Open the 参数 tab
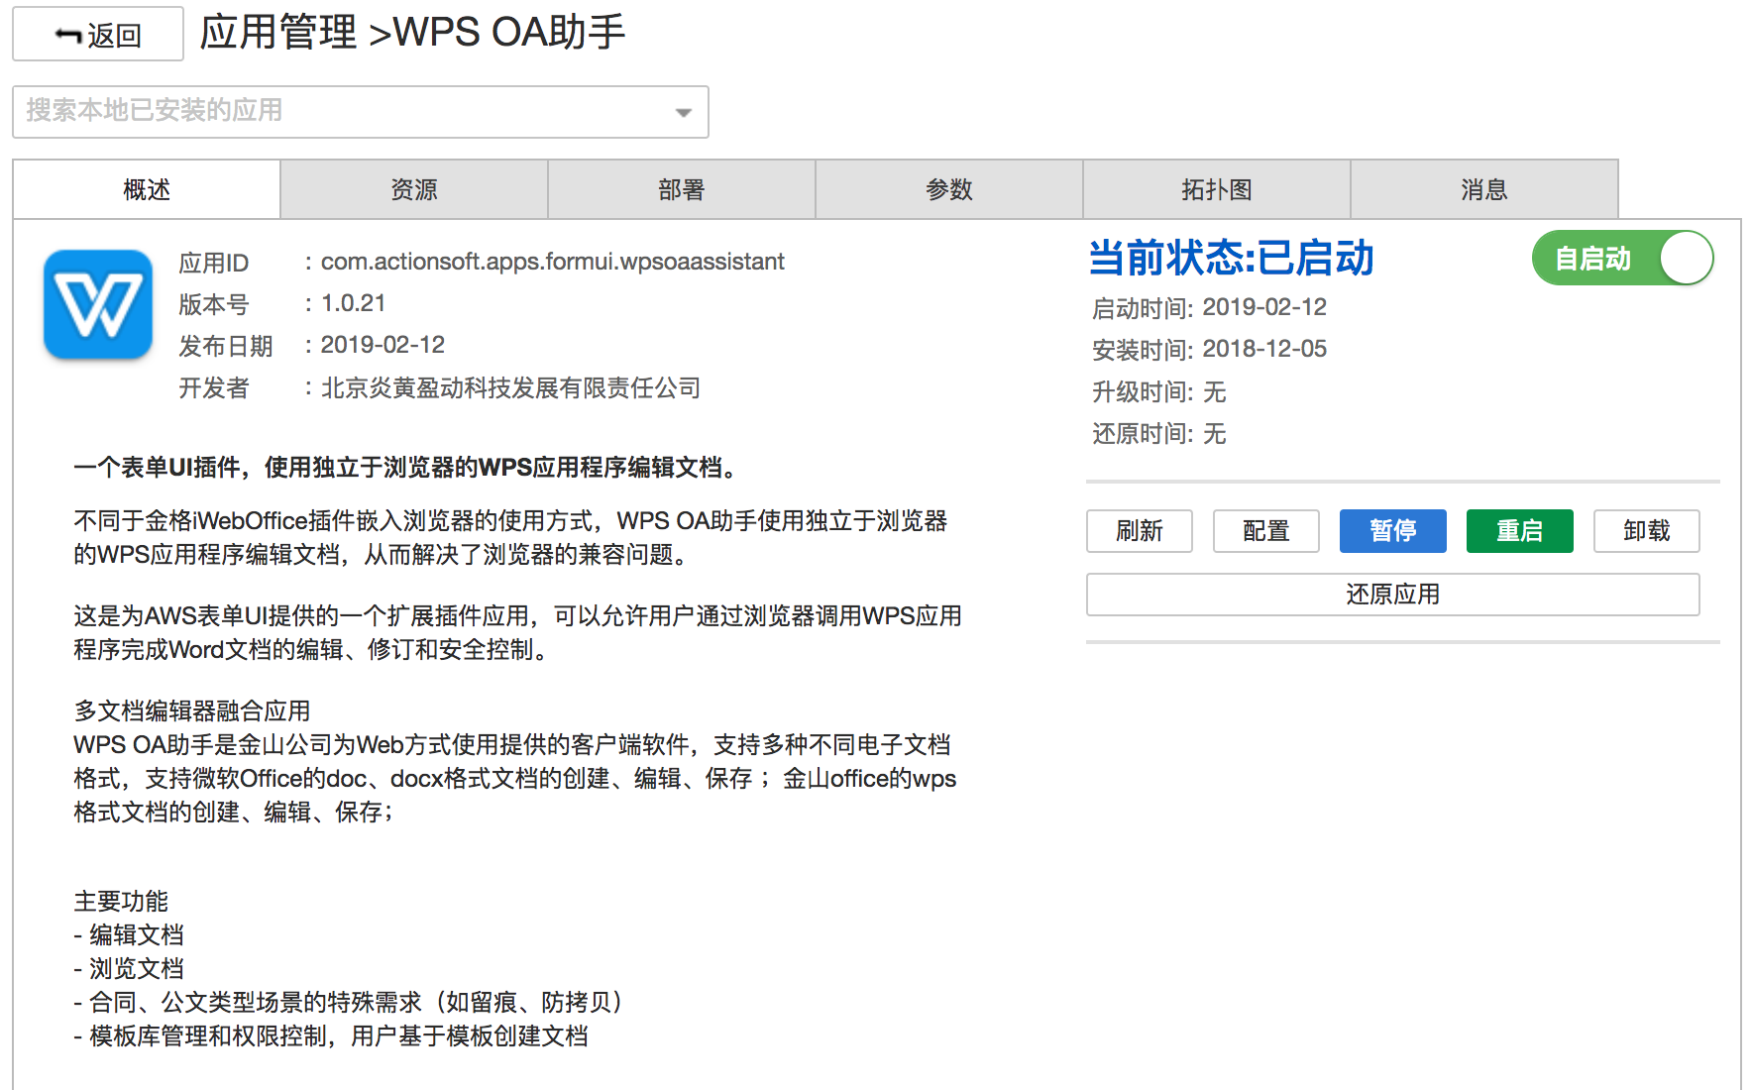1752x1090 pixels. [949, 189]
